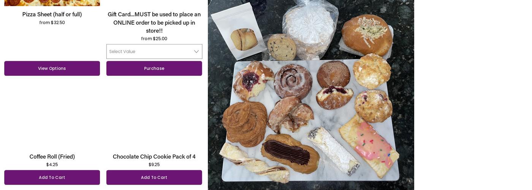532x190 pixels.
Task: Add Chocolate Chip Cookie Pack to cart
Action: click(154, 177)
